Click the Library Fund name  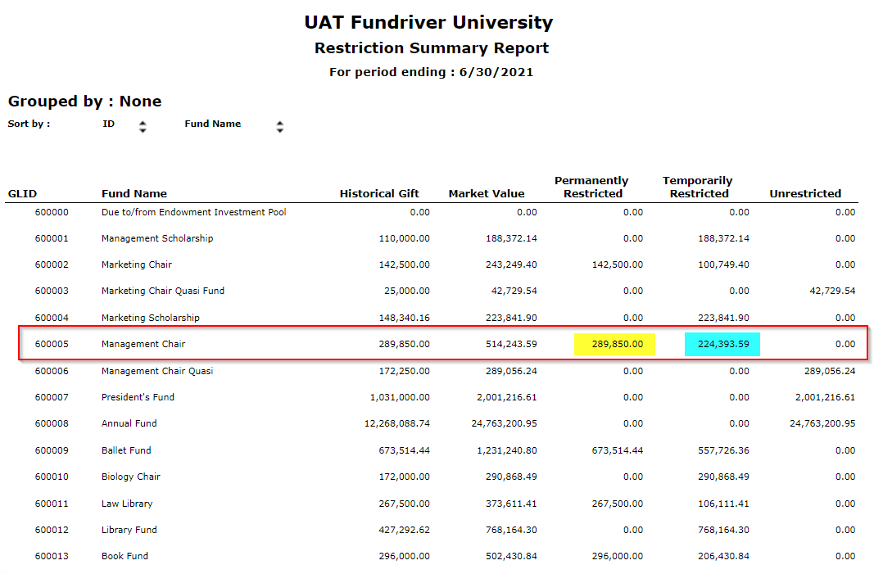tap(129, 530)
